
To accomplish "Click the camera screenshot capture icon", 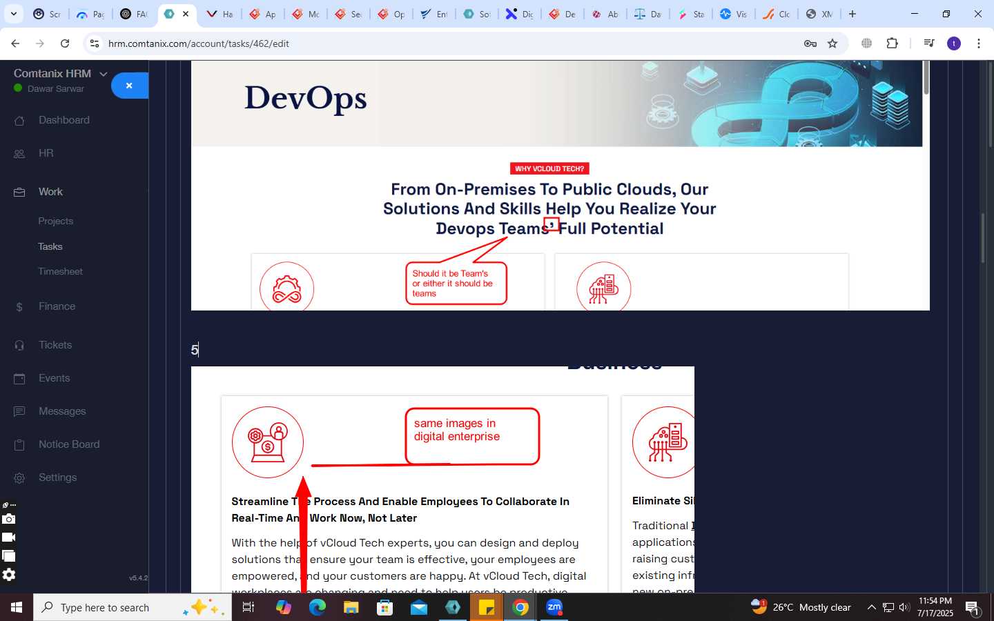I will tap(8, 519).
